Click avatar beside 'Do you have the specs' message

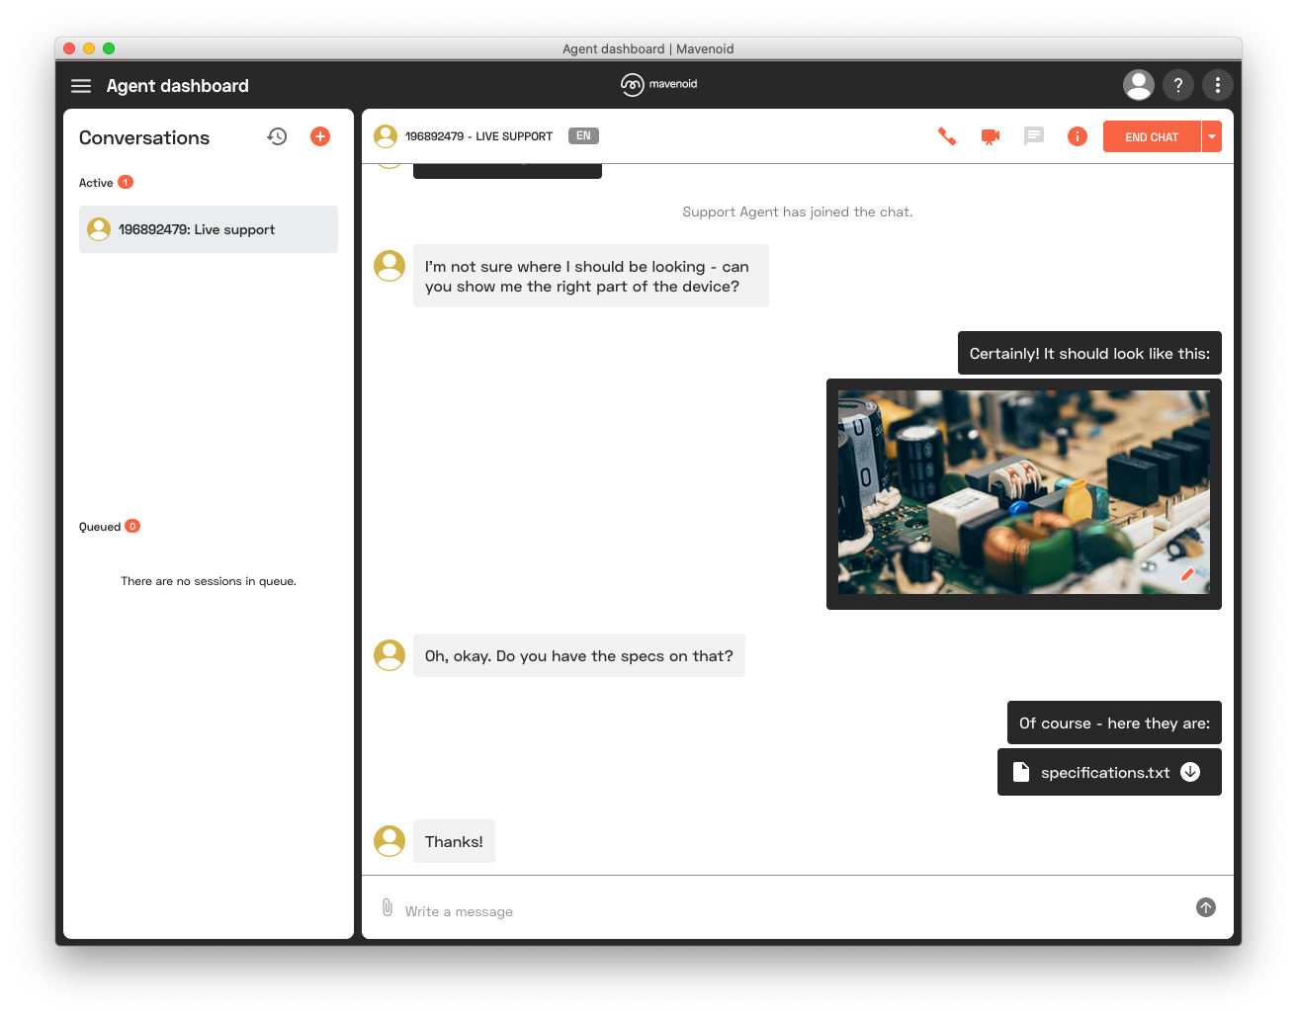(x=389, y=655)
